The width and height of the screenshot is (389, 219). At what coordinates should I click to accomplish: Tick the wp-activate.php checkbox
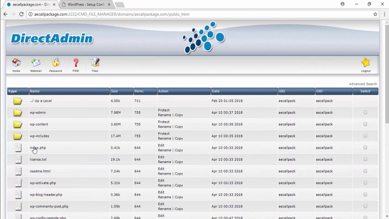point(365,183)
